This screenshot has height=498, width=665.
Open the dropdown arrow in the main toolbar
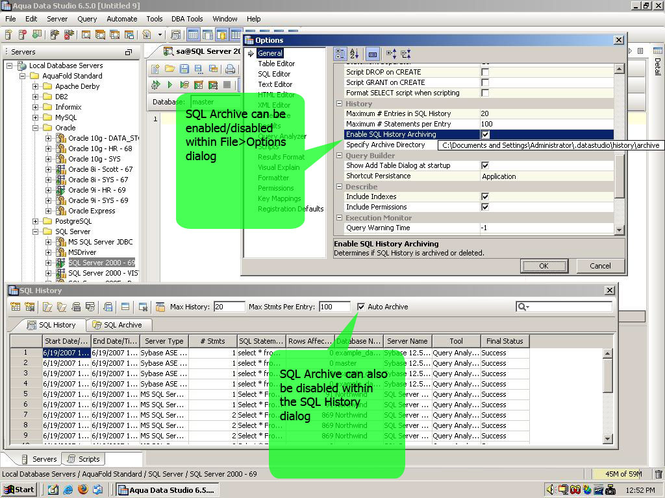point(160,35)
